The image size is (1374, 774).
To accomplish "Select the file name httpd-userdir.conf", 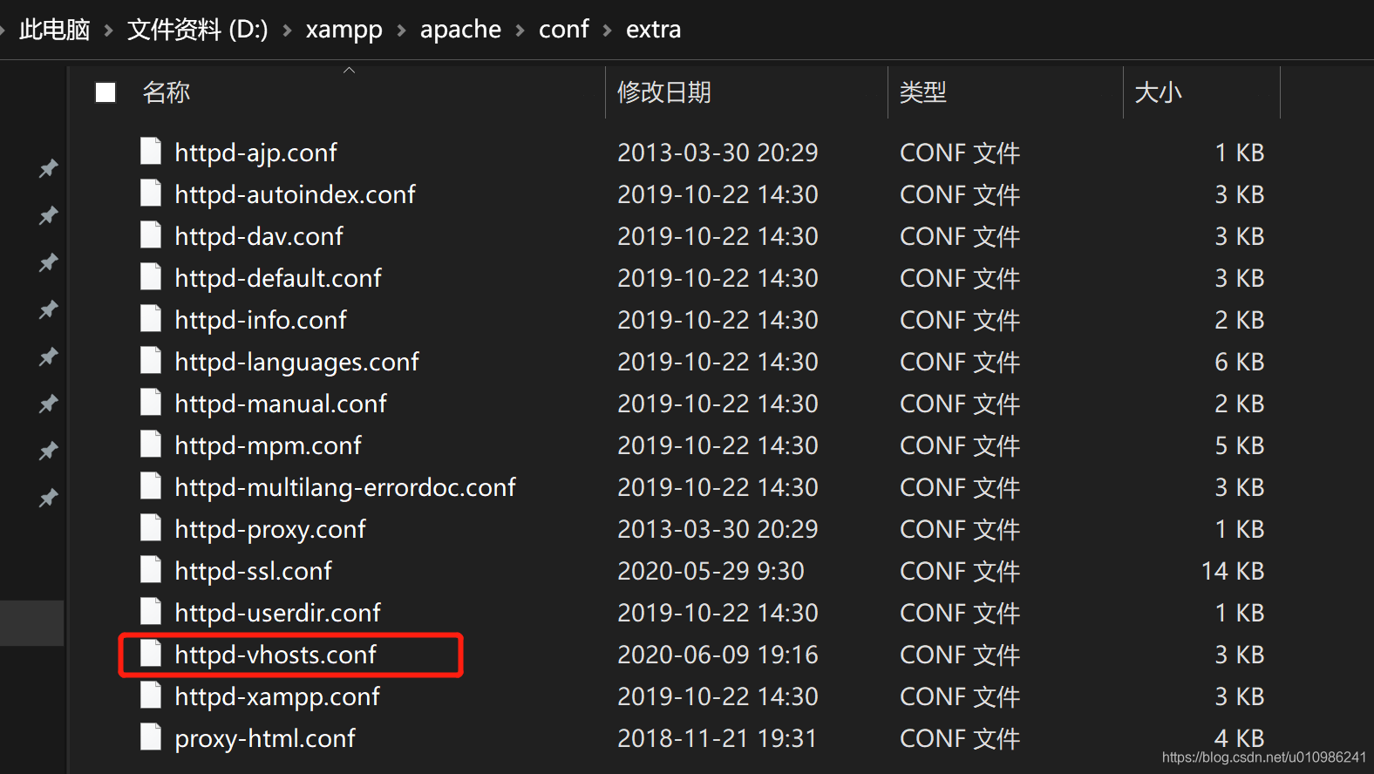I will tap(277, 613).
